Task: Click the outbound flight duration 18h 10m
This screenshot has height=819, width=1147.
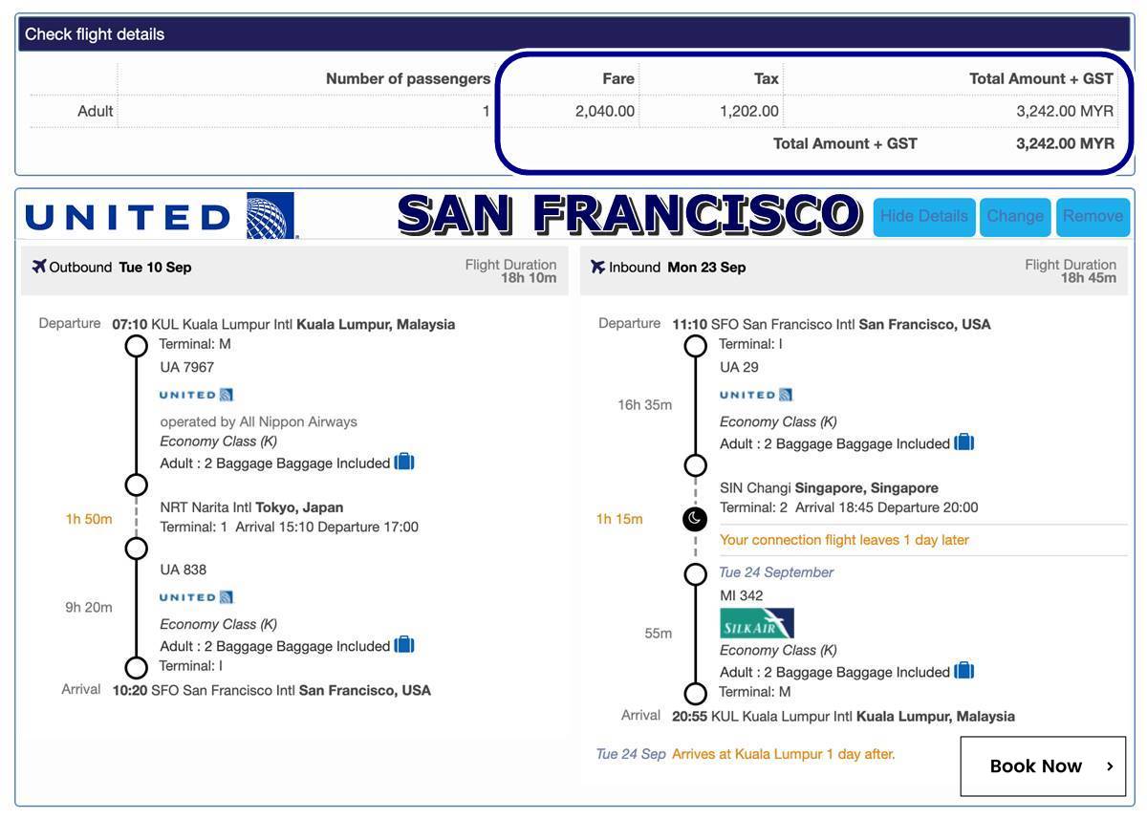Action: [x=529, y=278]
